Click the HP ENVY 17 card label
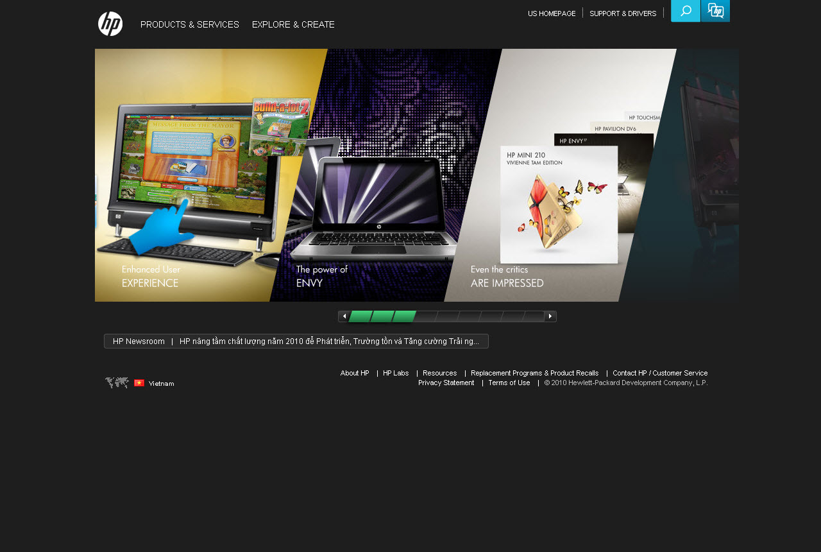Image resolution: width=821 pixels, height=552 pixels. point(573,141)
